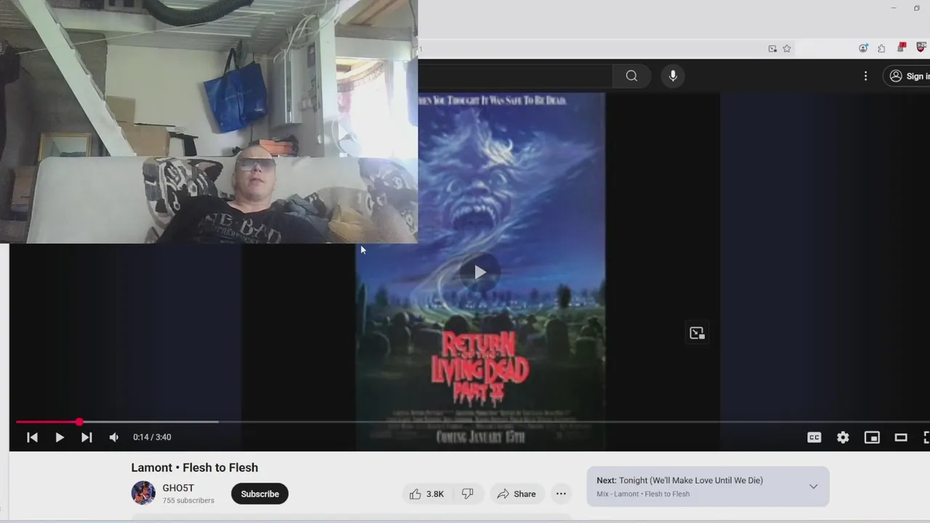Bookmark this page with the star icon
Viewport: 930px width, 523px height.
(787, 49)
